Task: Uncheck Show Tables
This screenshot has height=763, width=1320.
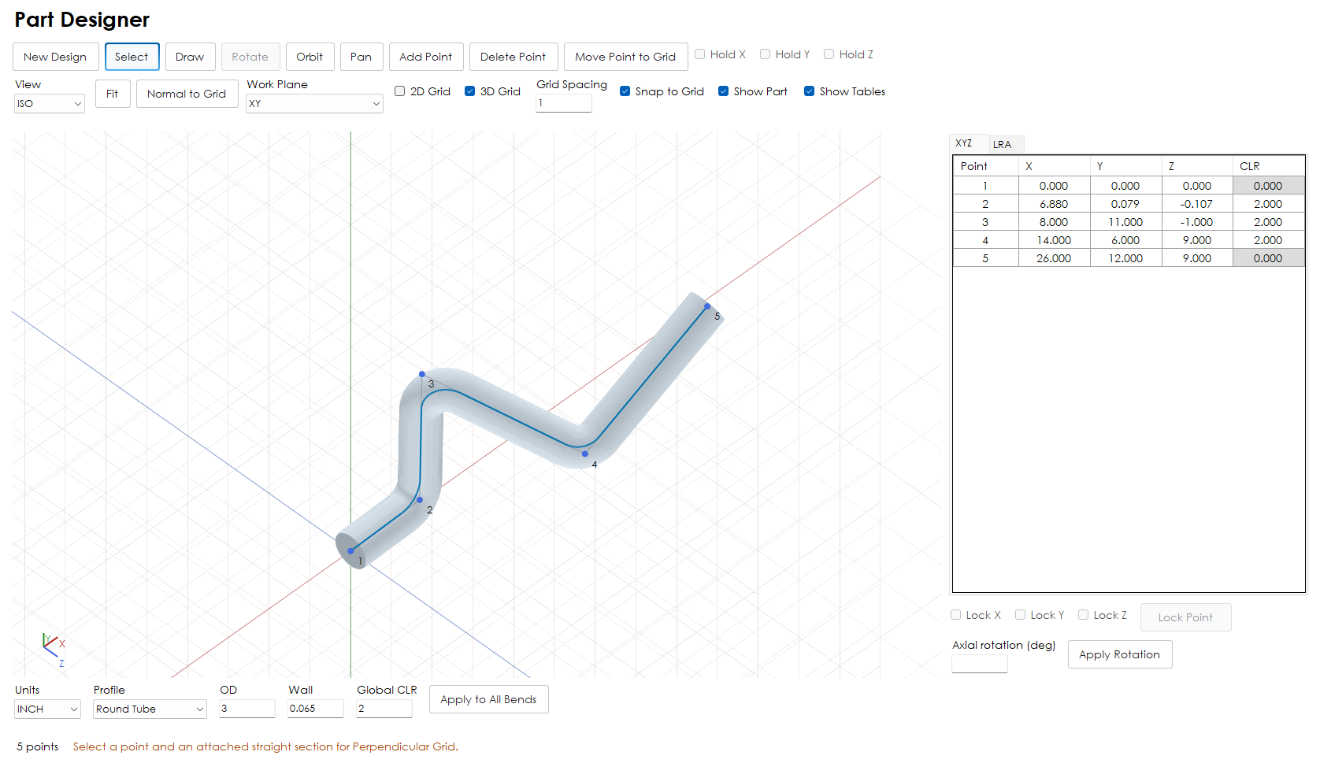Action: click(x=809, y=91)
